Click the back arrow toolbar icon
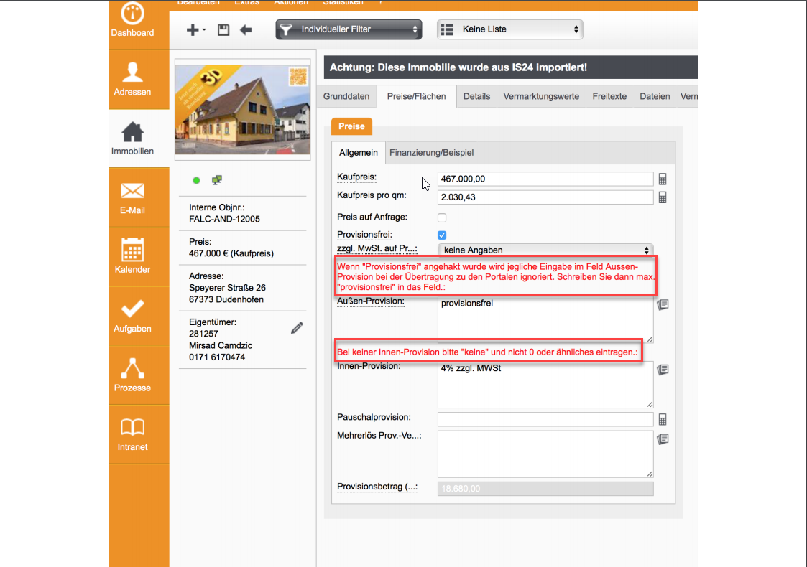This screenshot has height=567, width=807. point(246,30)
